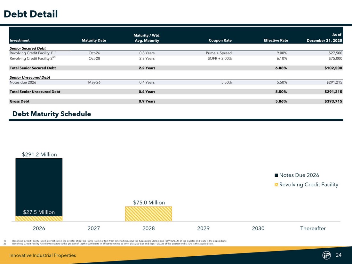The width and height of the screenshot is (352, 264).
Task: Click the 2029 axis label
Action: point(203,228)
